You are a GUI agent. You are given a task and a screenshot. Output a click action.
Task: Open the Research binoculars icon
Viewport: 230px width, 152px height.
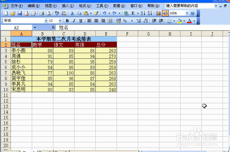click(x=64, y=13)
